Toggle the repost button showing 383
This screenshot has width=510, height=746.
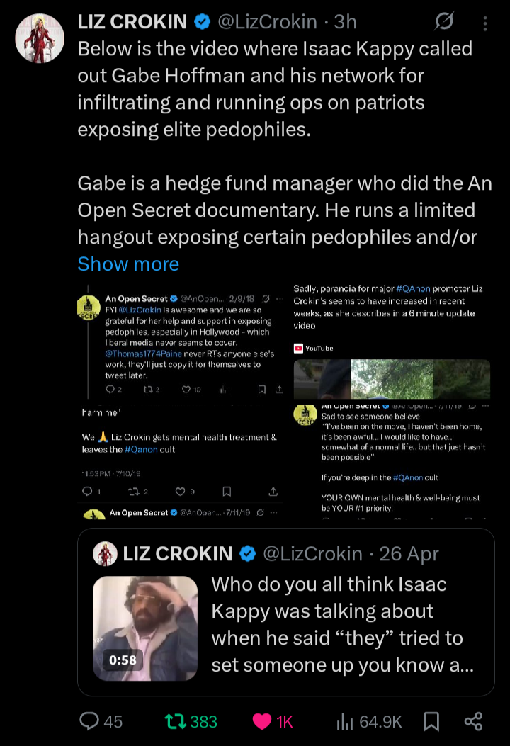click(191, 721)
